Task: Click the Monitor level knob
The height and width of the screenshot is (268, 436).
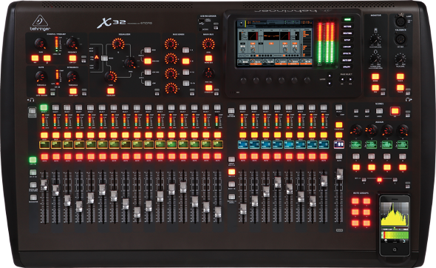Action: pyautogui.click(x=375, y=39)
